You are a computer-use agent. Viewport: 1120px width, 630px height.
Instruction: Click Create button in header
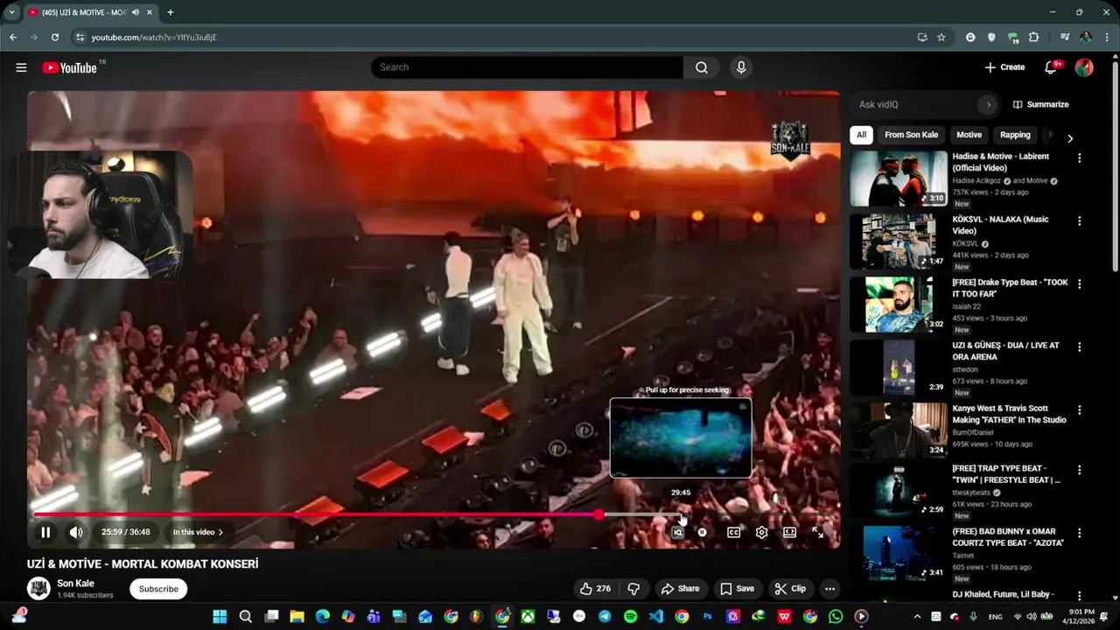pos(1004,67)
